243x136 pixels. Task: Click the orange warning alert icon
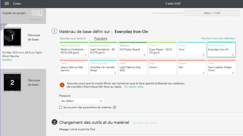pos(62,85)
